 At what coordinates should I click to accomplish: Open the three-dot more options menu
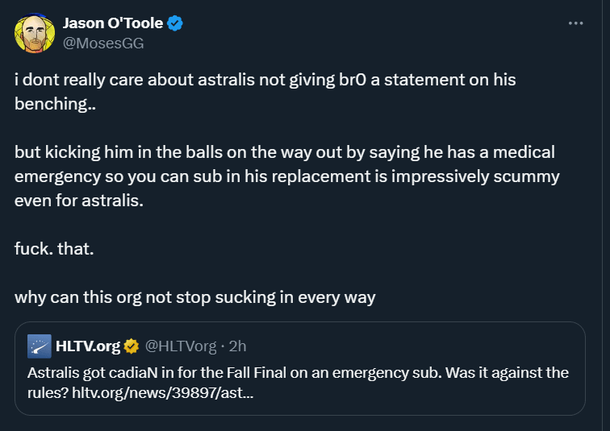[x=575, y=23]
